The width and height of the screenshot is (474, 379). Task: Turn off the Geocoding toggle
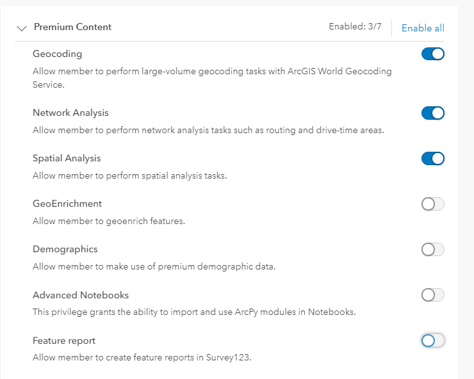(432, 54)
